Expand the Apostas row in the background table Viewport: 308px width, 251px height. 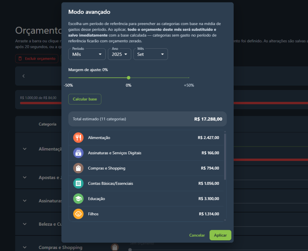25,177
